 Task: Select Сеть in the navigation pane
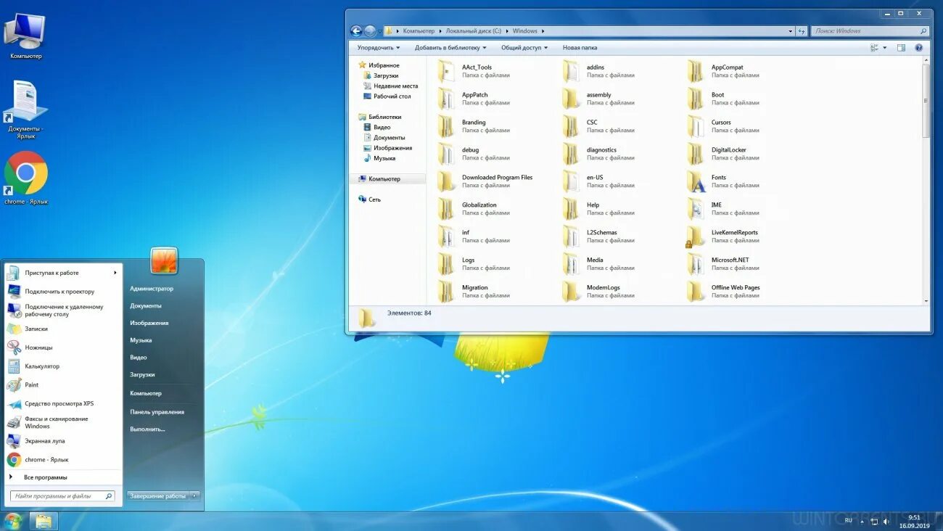point(374,199)
